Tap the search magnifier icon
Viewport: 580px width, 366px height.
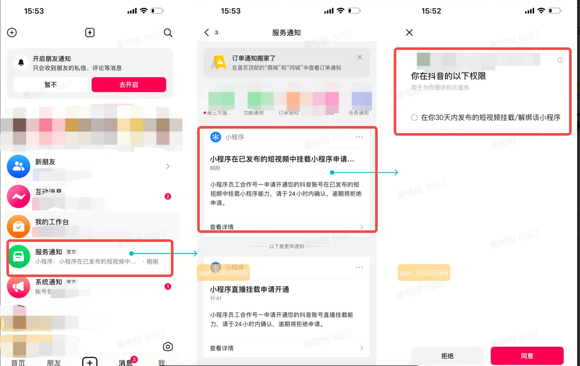tap(168, 33)
